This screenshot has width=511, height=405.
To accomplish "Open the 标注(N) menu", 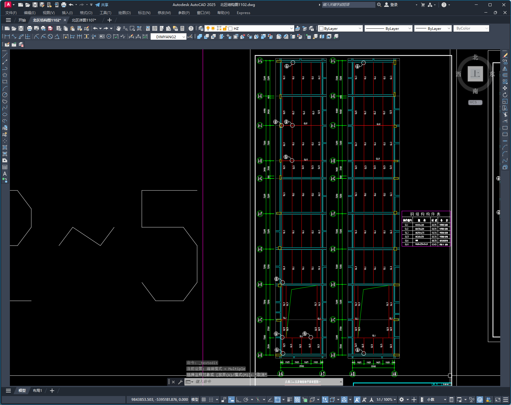I will [x=144, y=13].
